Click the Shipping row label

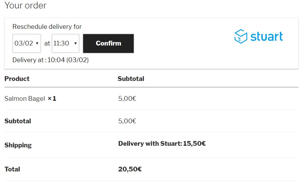pyautogui.click(x=18, y=145)
